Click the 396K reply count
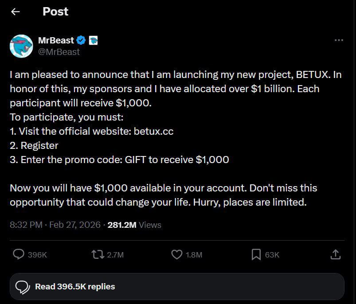 pyautogui.click(x=37, y=255)
